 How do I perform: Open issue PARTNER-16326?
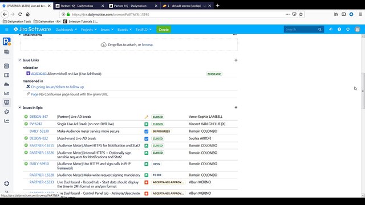coord(42,153)
